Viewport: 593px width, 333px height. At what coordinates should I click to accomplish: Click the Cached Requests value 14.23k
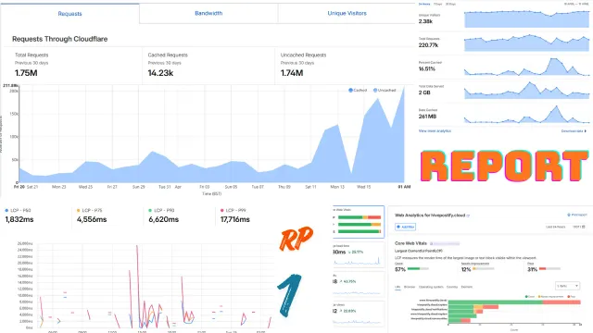160,73
